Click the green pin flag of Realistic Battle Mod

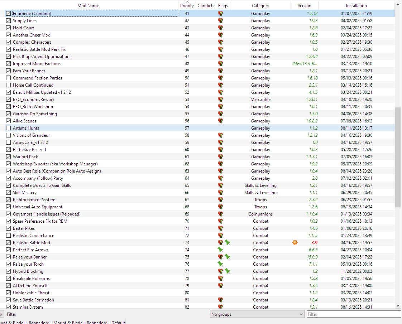pyautogui.click(x=228, y=242)
